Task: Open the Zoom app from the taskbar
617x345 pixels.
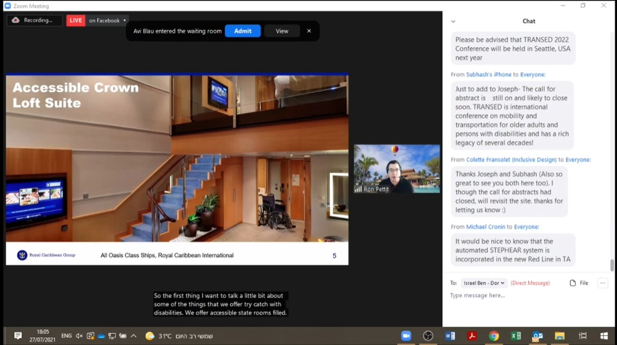Action: click(x=406, y=335)
